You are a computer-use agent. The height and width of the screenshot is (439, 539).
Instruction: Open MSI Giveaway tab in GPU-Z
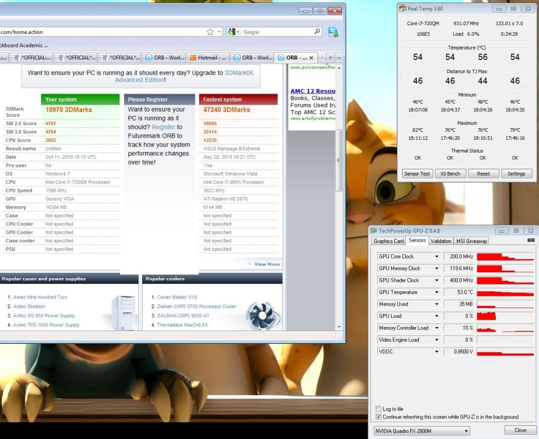point(471,241)
